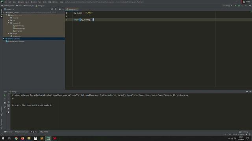
Task: Click the Debug bug icon in top toolbar
Action: [239, 5]
